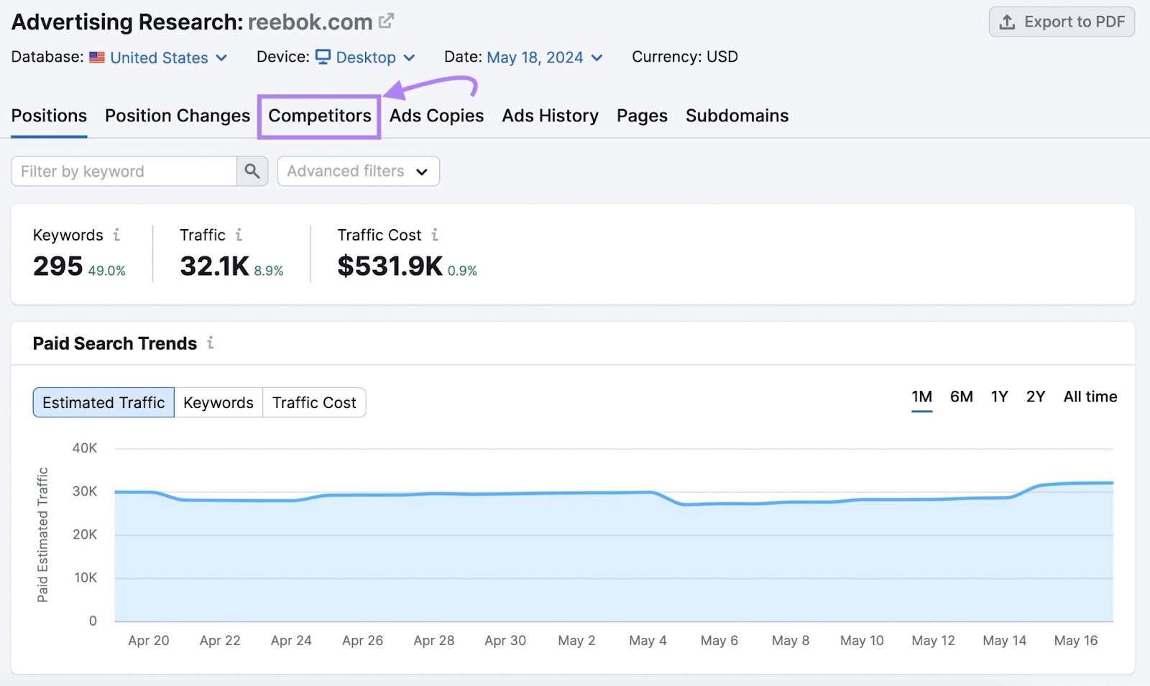Click the Desktop monitor icon

tap(323, 57)
